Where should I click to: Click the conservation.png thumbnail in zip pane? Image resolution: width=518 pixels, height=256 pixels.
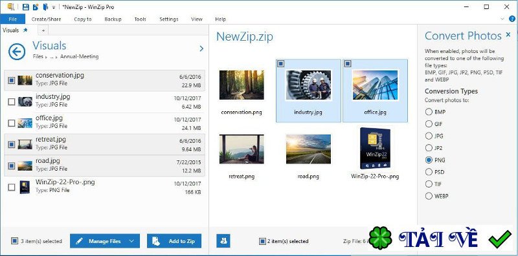click(x=242, y=85)
